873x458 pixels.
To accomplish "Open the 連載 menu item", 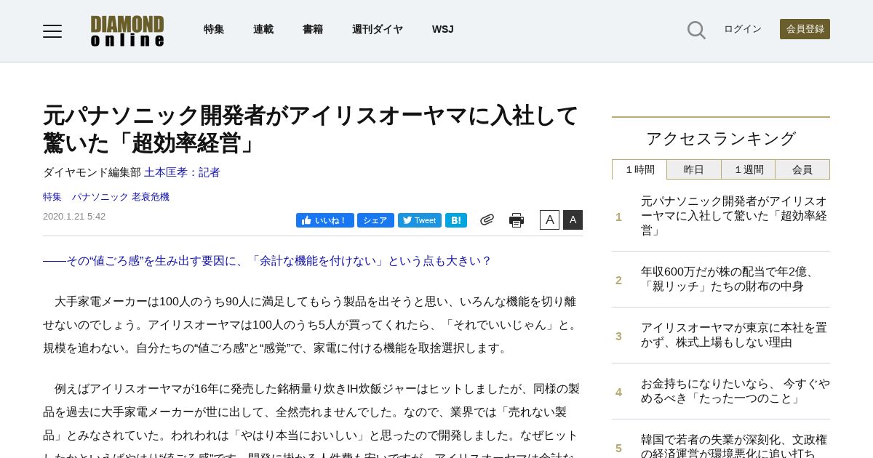I will [x=263, y=29].
